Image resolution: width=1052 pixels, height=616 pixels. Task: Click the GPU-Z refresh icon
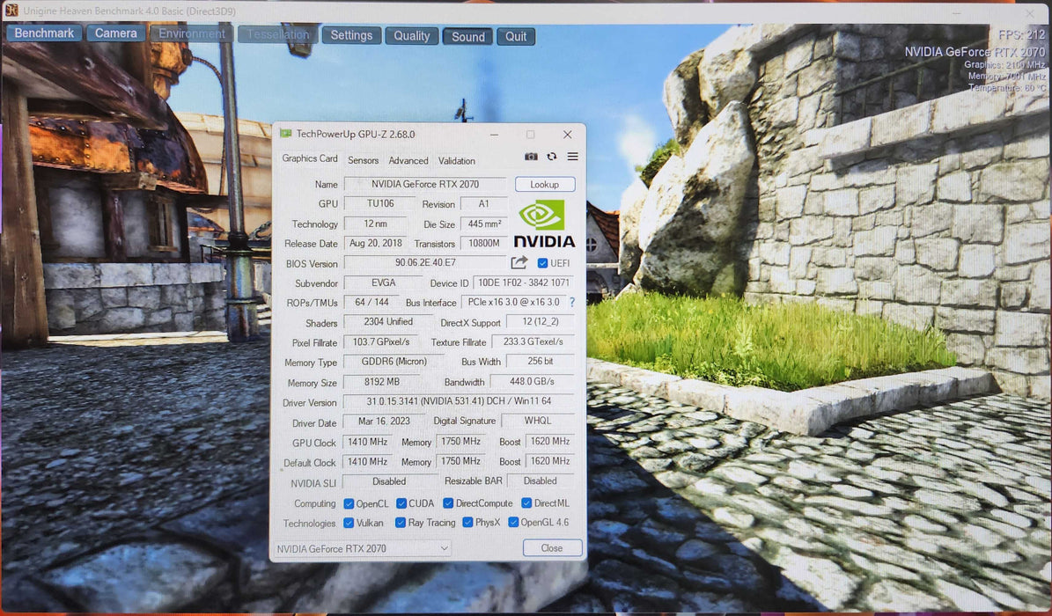551,157
